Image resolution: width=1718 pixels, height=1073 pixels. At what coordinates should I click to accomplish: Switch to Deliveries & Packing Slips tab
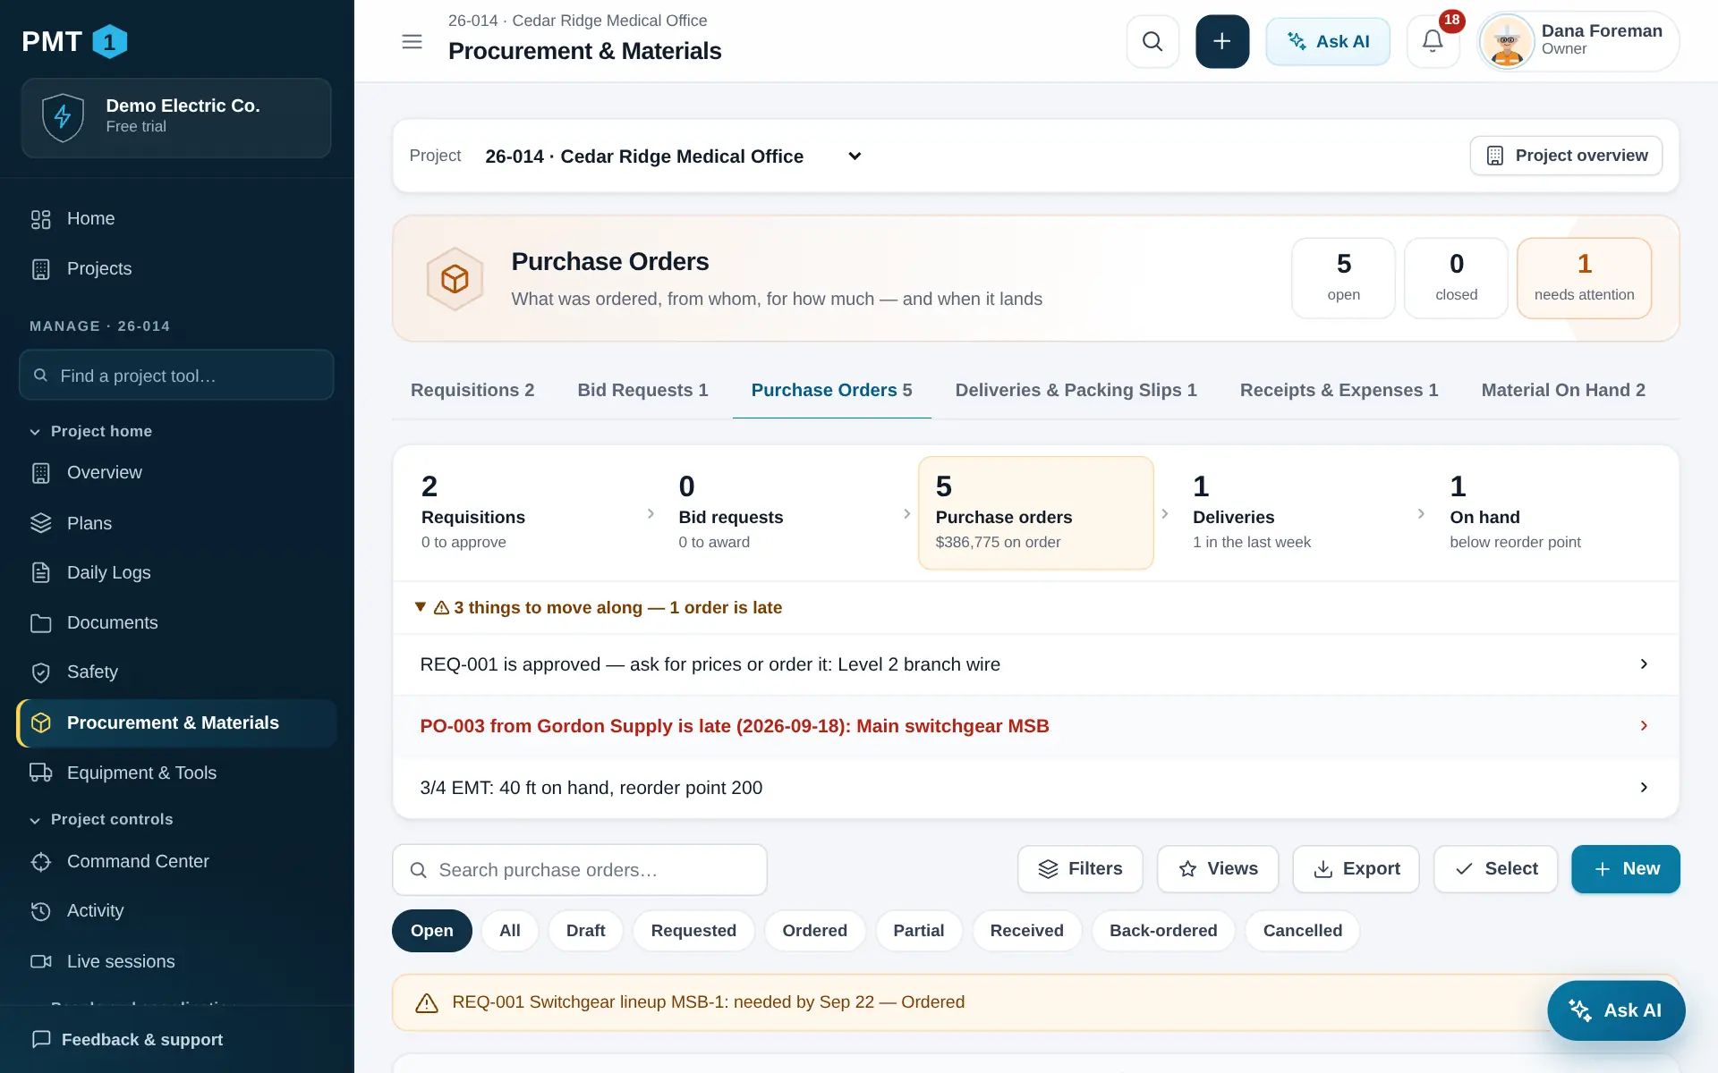(x=1076, y=391)
